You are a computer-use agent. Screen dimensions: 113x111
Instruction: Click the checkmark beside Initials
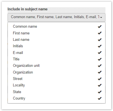point(100,46)
